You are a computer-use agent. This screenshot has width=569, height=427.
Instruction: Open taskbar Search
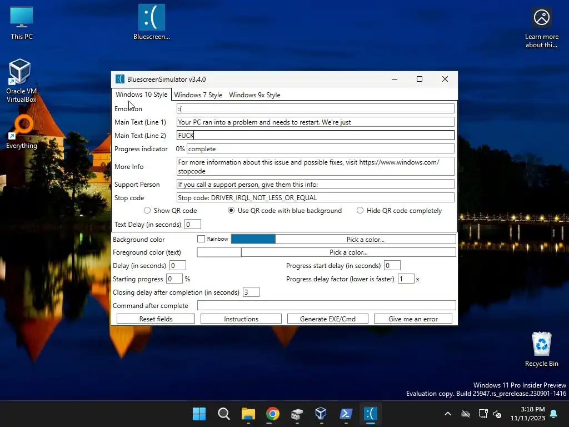pyautogui.click(x=223, y=414)
